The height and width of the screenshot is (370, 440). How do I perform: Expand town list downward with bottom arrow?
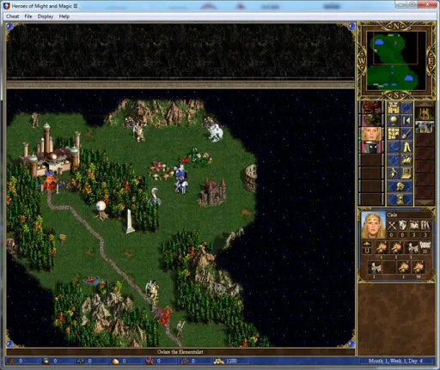pyautogui.click(x=425, y=203)
